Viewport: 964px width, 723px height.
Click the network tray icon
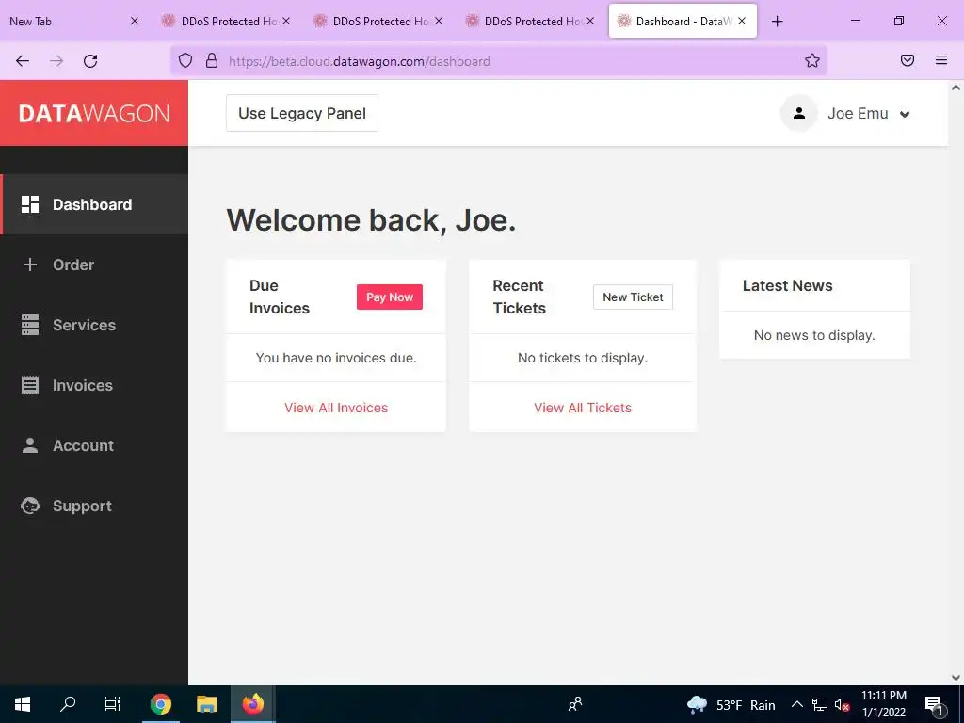[x=820, y=704]
